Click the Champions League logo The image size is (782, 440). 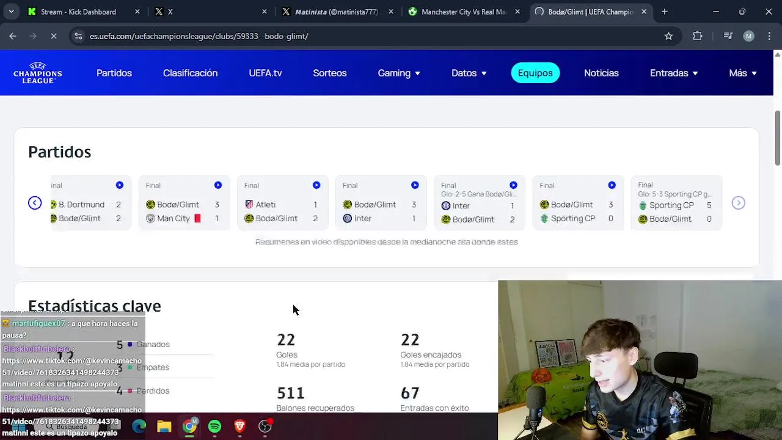38,73
